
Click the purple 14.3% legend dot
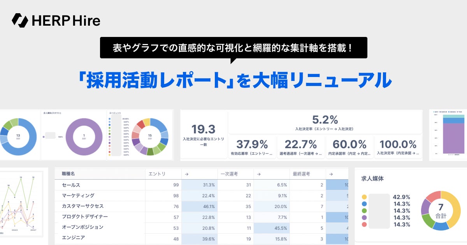[364, 217]
